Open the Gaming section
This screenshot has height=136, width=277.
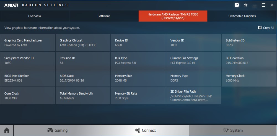[57, 130]
